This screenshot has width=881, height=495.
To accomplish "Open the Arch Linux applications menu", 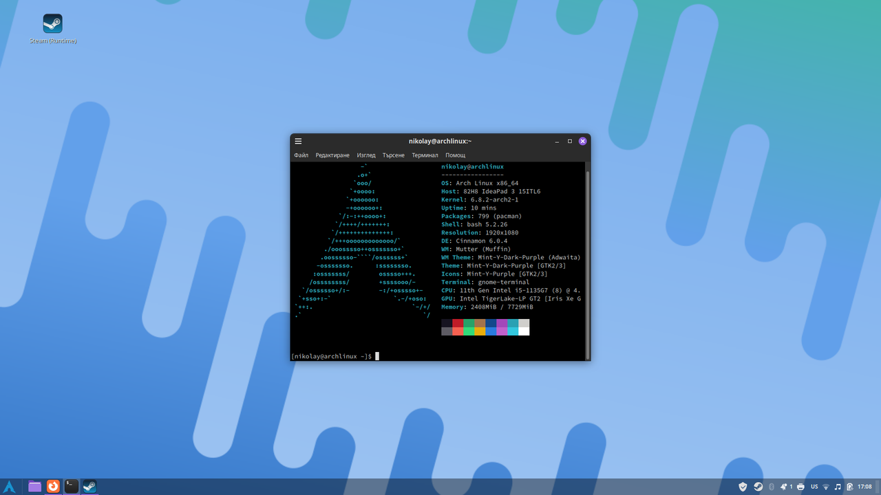I will click(x=10, y=487).
